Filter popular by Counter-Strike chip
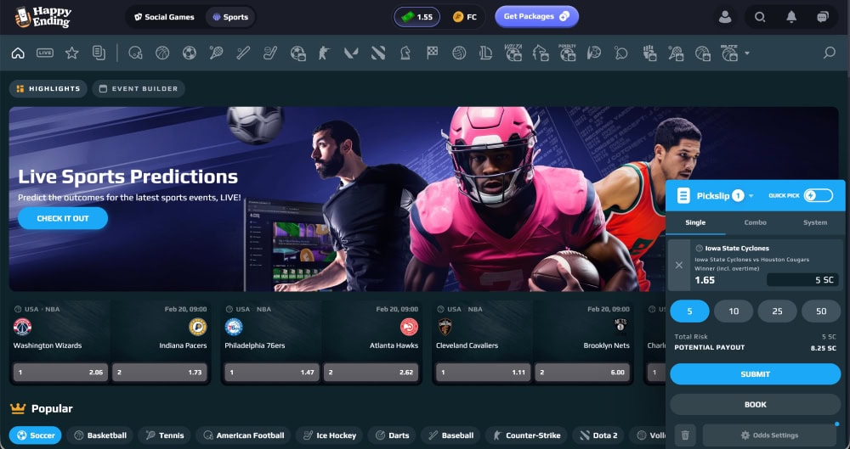The width and height of the screenshot is (850, 449). [x=526, y=435]
